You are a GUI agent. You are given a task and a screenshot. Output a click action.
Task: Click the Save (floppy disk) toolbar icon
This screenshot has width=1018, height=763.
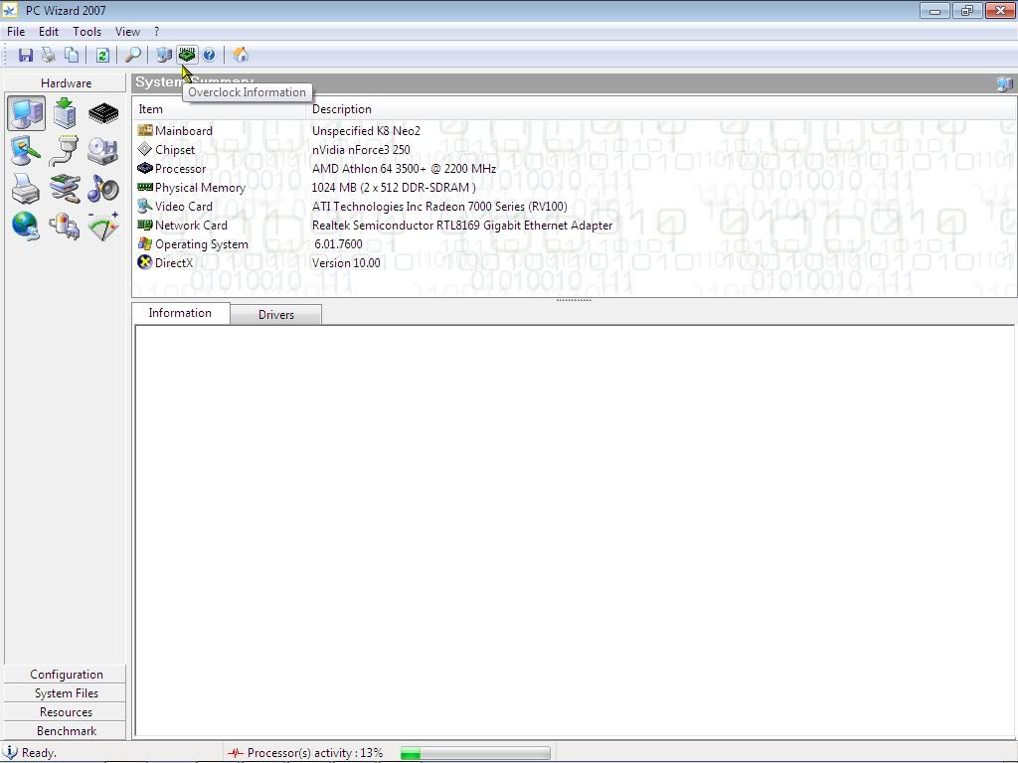click(x=25, y=56)
